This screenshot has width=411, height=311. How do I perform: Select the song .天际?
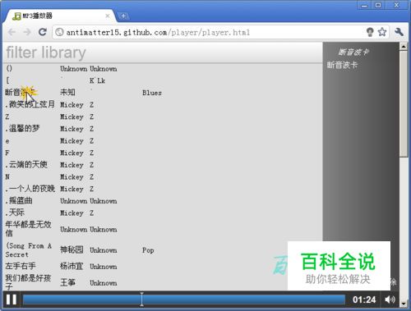coord(15,213)
